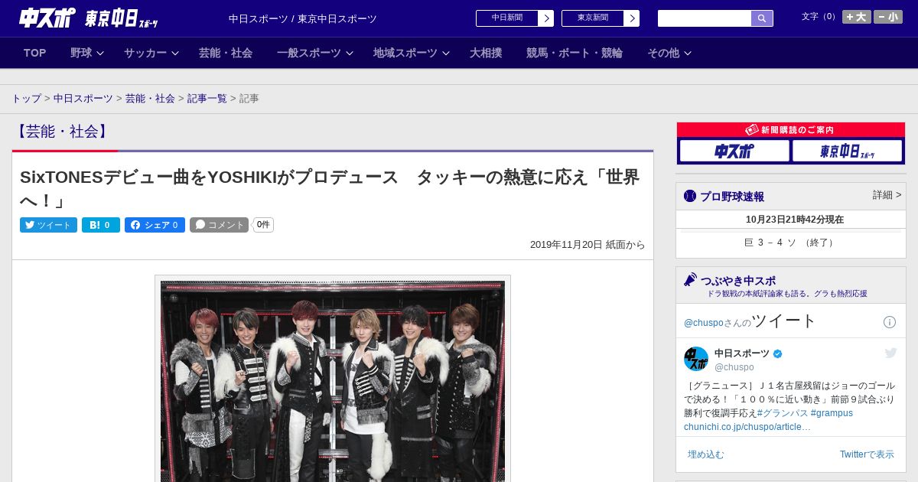
Task: Click the つぶやき中スポ megaphone icon
Action: click(x=690, y=280)
